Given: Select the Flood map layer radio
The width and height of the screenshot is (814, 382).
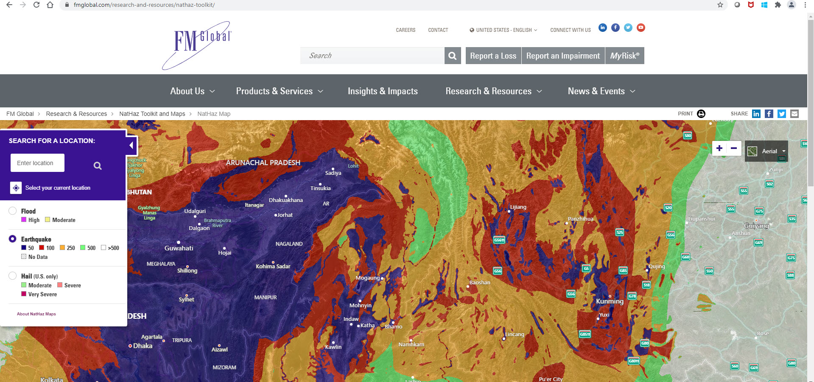Looking at the screenshot, I should click(13, 211).
